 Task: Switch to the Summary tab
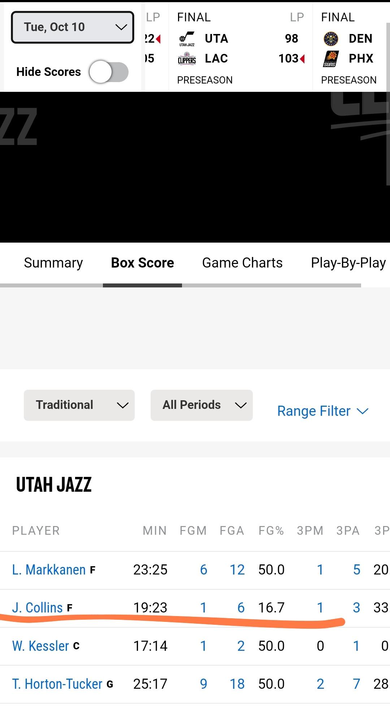pos(53,263)
